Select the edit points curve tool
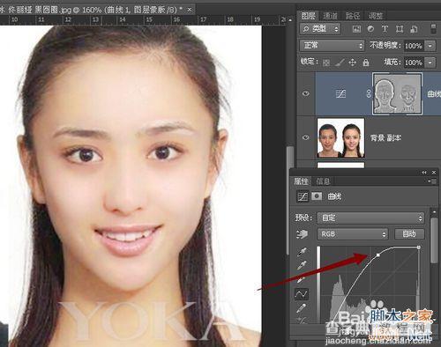The height and width of the screenshot is (347, 441). tap(302, 294)
